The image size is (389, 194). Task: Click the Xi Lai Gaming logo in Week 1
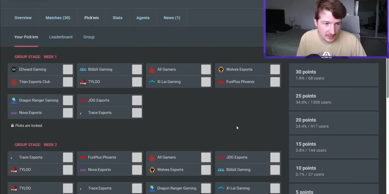point(152,82)
